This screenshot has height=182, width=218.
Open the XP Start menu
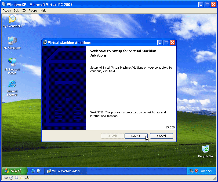pyautogui.click(x=14, y=171)
